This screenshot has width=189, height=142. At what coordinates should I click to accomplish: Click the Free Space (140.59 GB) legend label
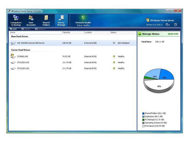click(x=155, y=126)
